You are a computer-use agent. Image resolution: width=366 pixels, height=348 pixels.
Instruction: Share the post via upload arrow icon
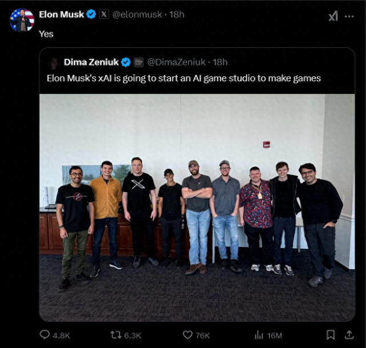pyautogui.click(x=349, y=335)
